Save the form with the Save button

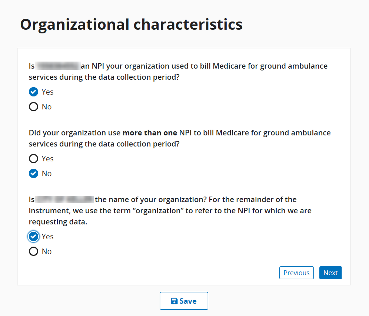coord(184,301)
